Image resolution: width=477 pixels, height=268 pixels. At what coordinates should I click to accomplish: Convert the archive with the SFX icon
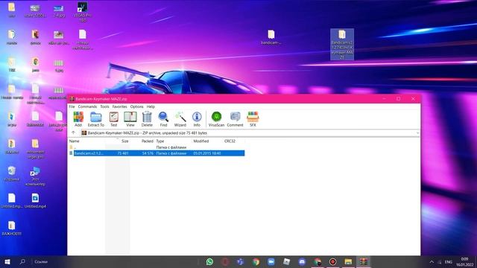coord(253,119)
